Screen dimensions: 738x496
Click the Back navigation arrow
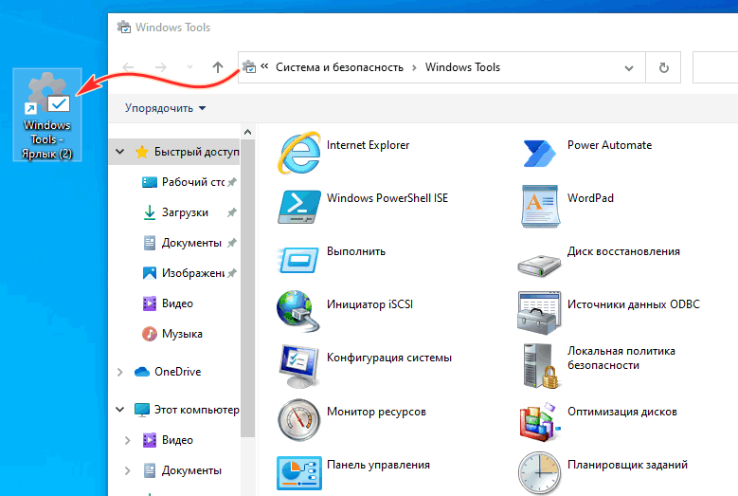(x=128, y=67)
